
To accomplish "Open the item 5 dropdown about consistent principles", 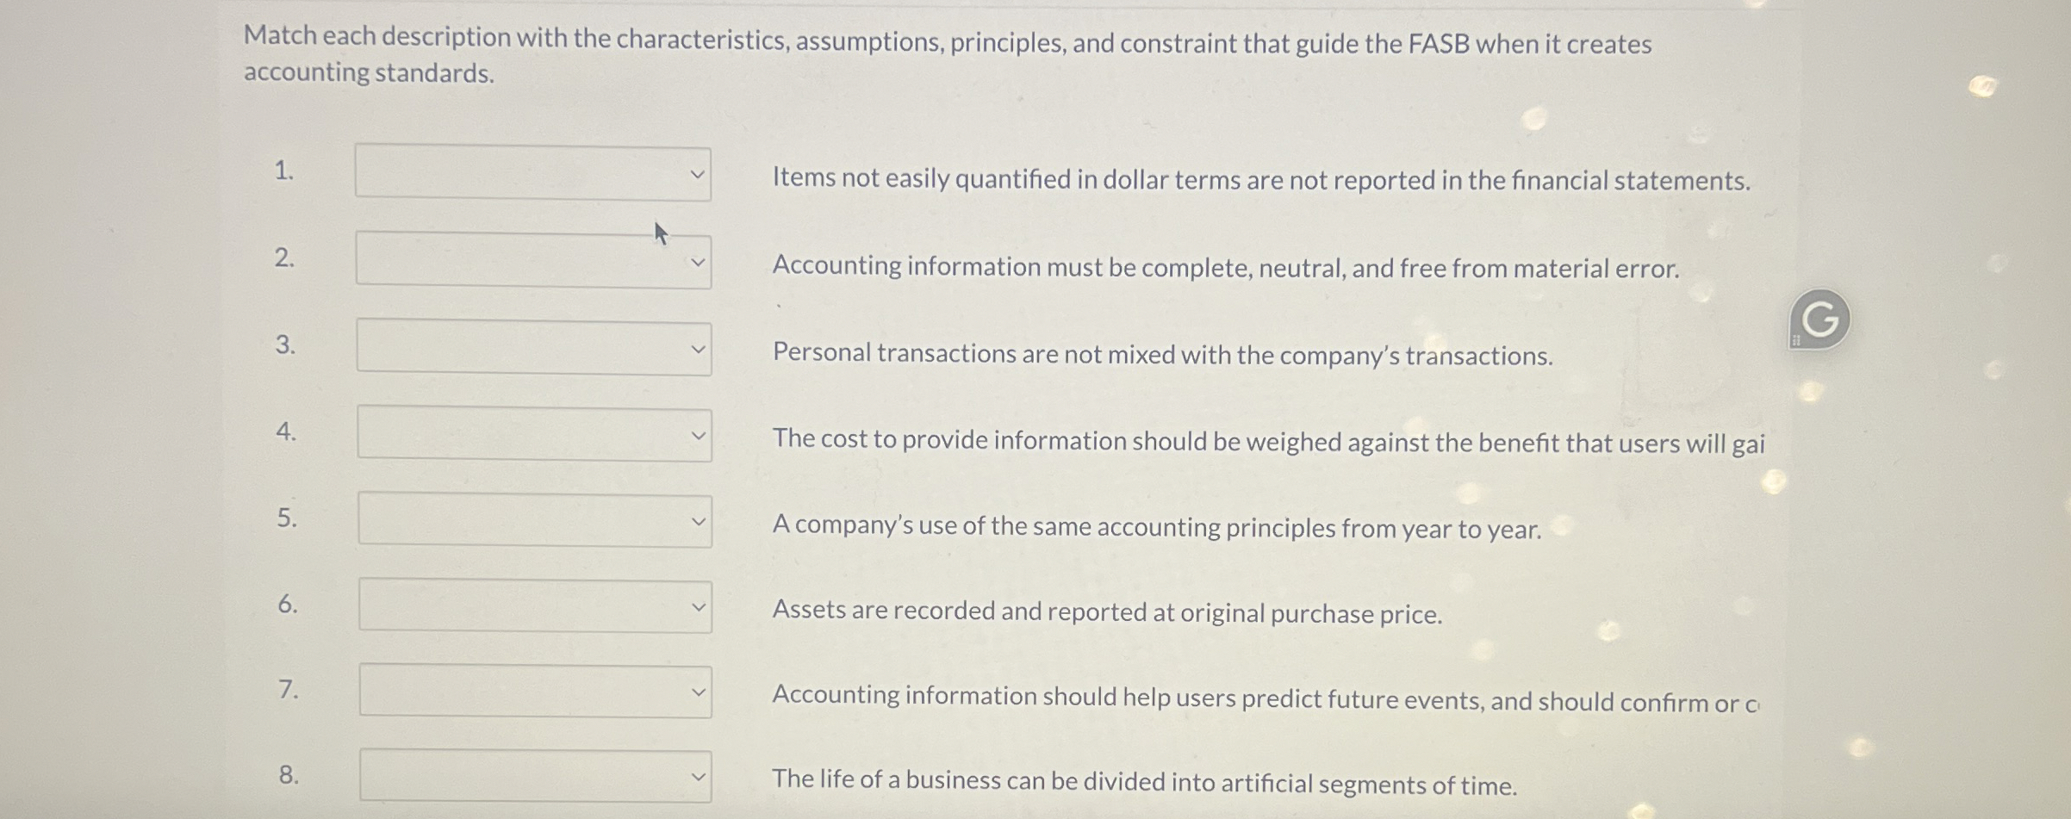I will coord(534,519).
